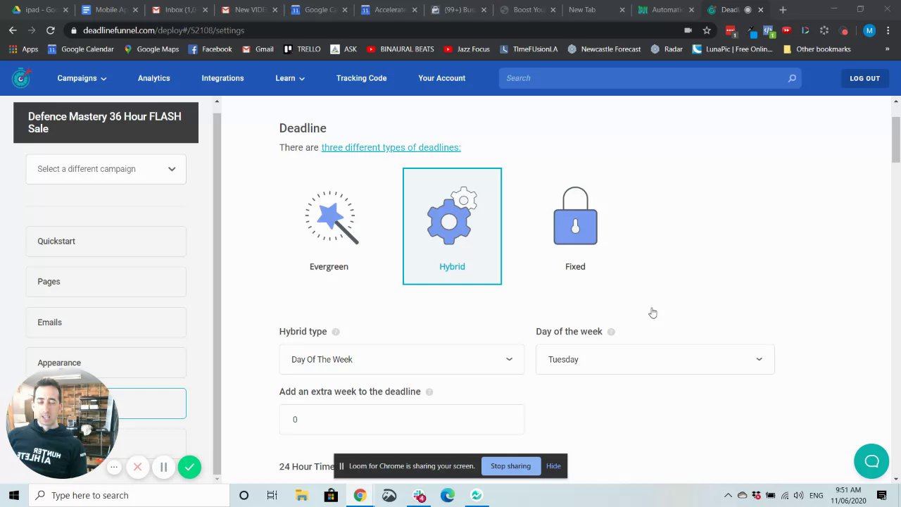
Task: Open the Pages section
Action: [106, 282]
